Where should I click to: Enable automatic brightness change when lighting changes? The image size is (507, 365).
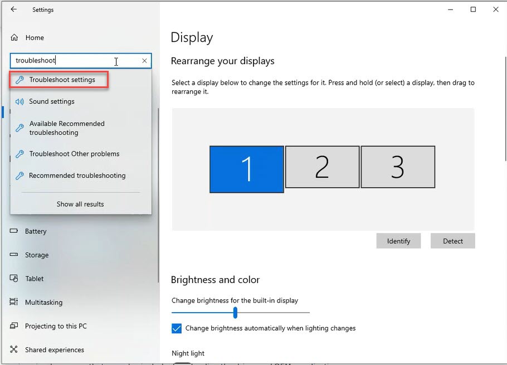tap(177, 329)
